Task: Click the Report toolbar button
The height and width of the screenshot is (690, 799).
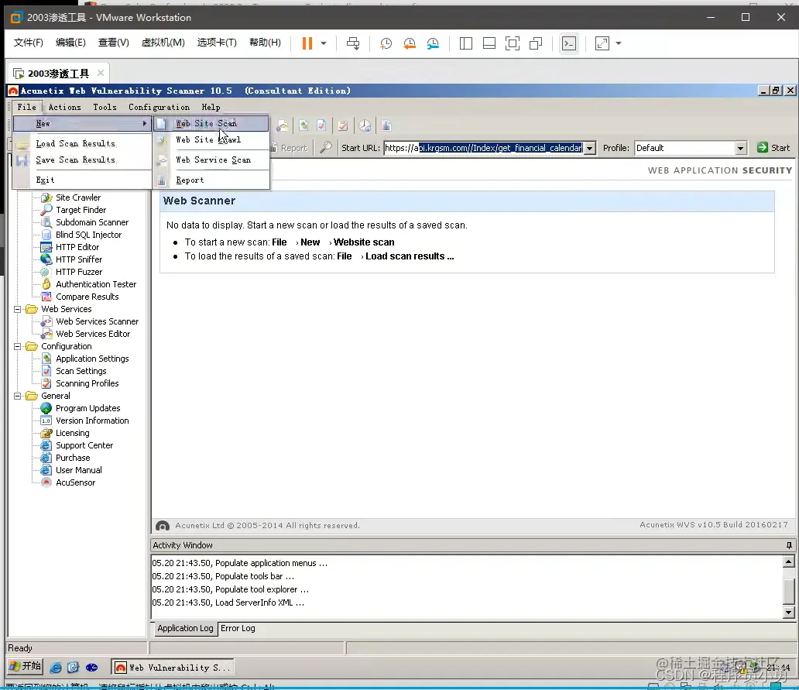Action: (x=290, y=148)
